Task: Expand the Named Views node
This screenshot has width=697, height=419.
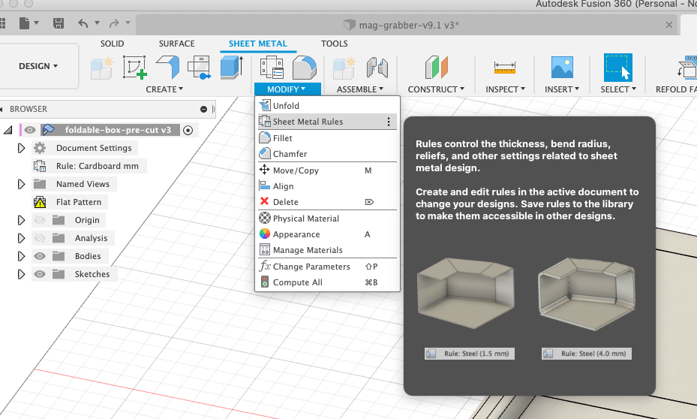Action: pyautogui.click(x=21, y=184)
